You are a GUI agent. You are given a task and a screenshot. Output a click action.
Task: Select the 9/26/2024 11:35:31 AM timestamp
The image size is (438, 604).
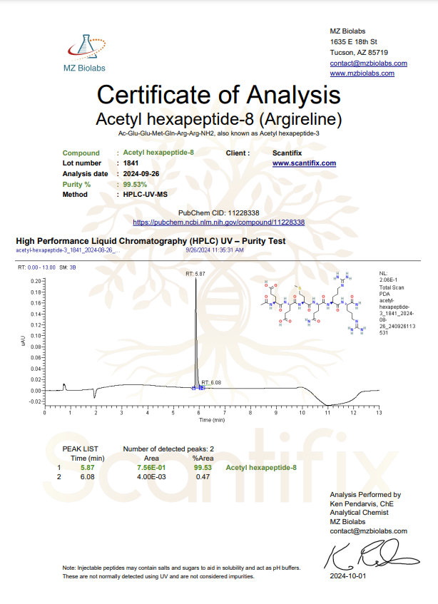(x=215, y=250)
